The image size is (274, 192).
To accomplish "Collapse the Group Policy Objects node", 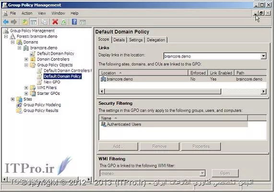I will coord(26,65).
